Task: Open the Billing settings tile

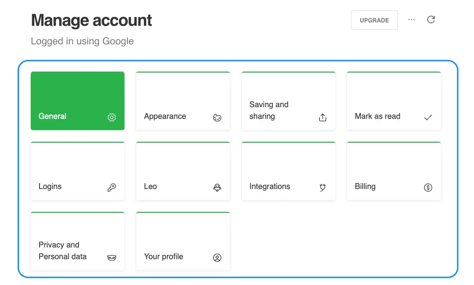Action: [x=394, y=171]
